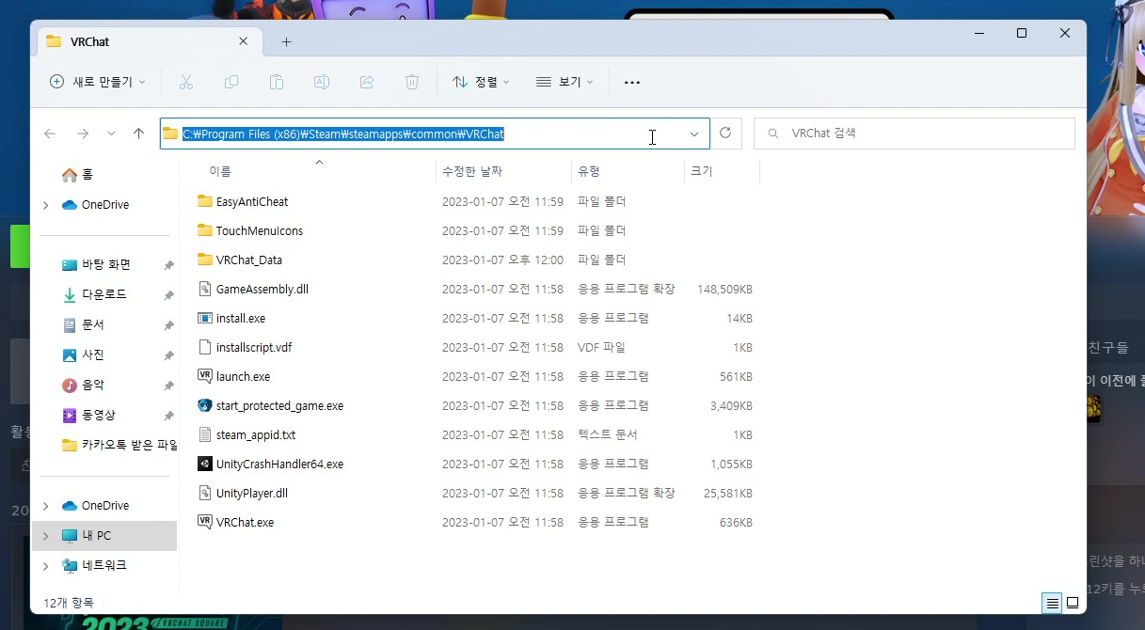Go forward with the right arrow

pyautogui.click(x=83, y=134)
